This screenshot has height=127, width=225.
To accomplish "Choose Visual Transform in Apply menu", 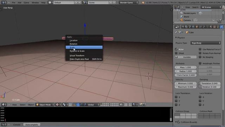I will click(x=84, y=56).
